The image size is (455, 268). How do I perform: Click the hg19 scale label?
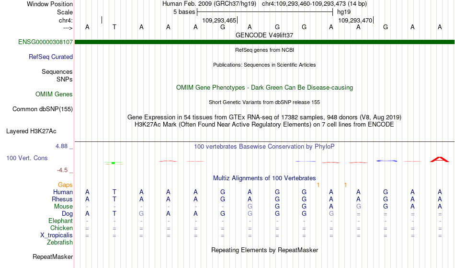(344, 12)
